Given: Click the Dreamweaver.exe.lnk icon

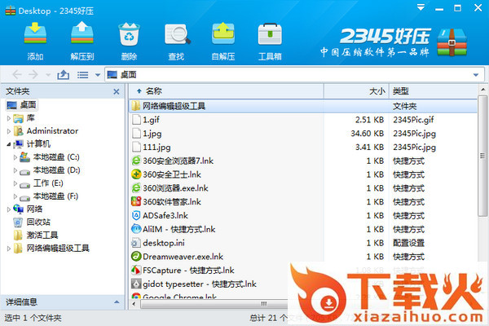Looking at the screenshot, I should click(136, 257).
